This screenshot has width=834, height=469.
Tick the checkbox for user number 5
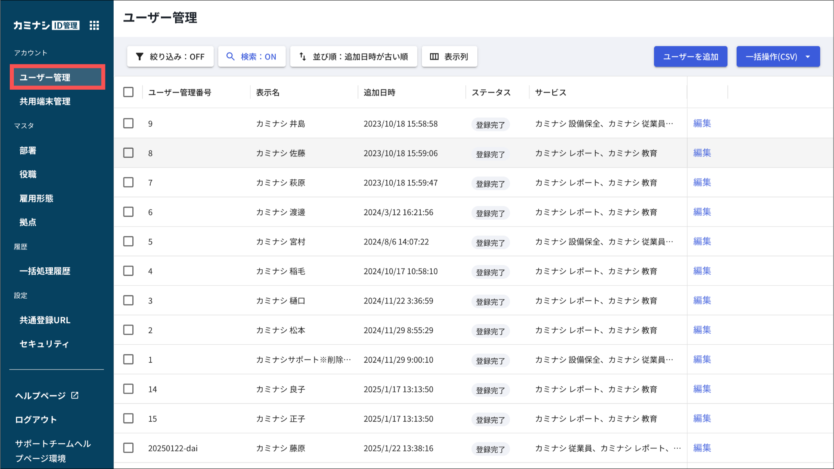click(x=128, y=241)
